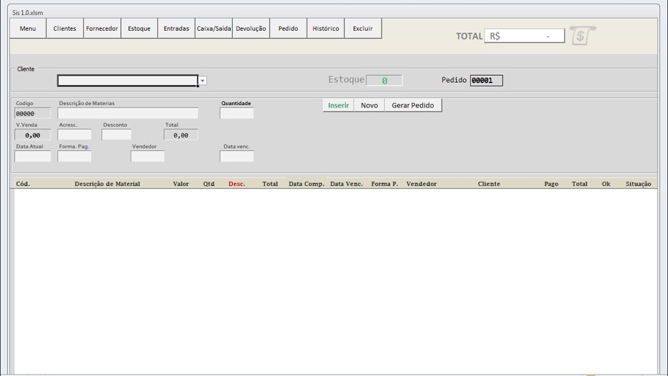668x376 pixels.
Task: Click the Qtd column header
Action: [x=209, y=184]
